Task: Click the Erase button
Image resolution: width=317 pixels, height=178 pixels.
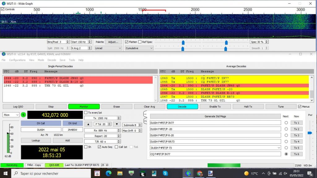Action: coord(117,107)
